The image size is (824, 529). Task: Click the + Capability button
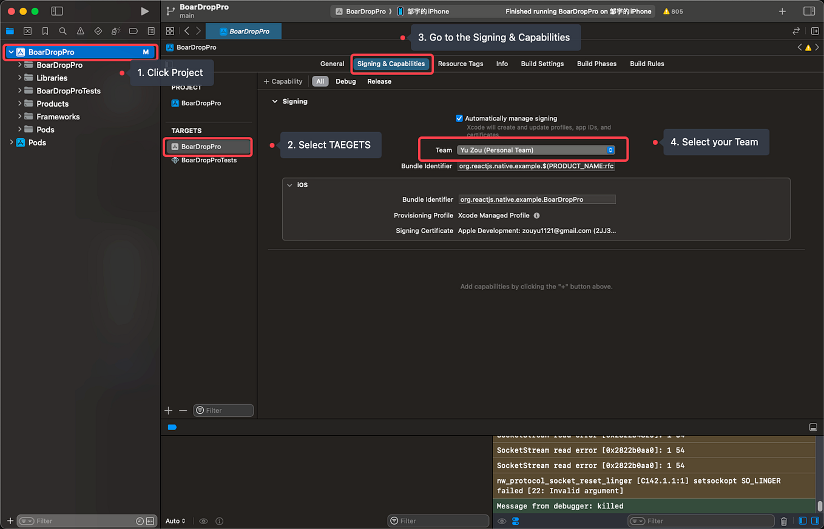[283, 81]
